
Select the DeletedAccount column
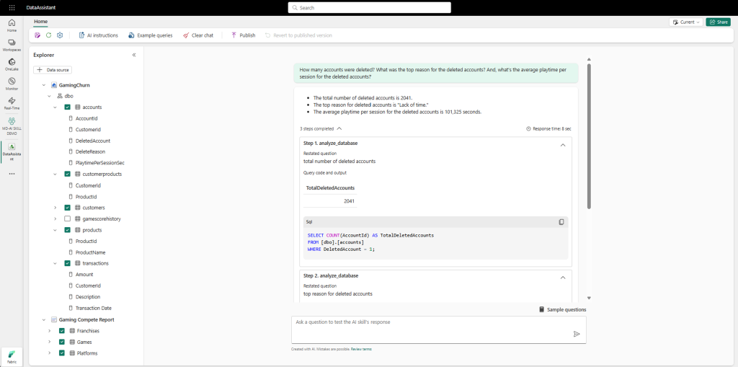click(x=93, y=141)
